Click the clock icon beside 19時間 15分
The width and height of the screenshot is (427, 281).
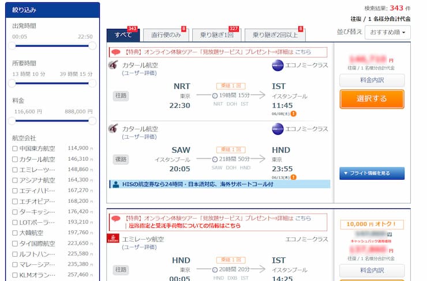coord(215,96)
